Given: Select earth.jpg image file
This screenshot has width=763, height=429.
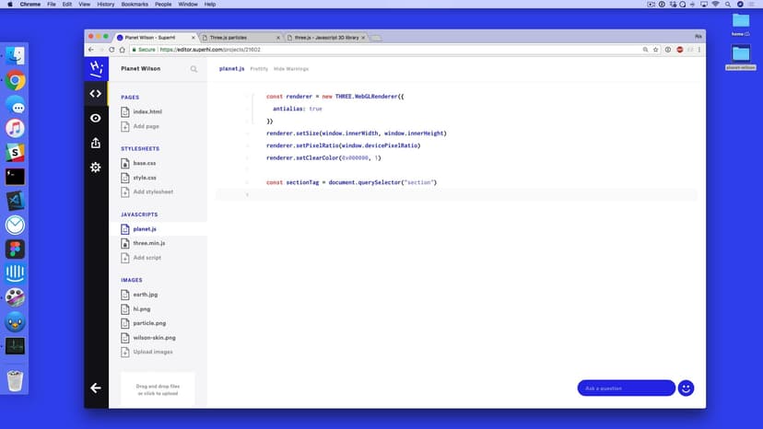Looking at the screenshot, I should pos(146,295).
